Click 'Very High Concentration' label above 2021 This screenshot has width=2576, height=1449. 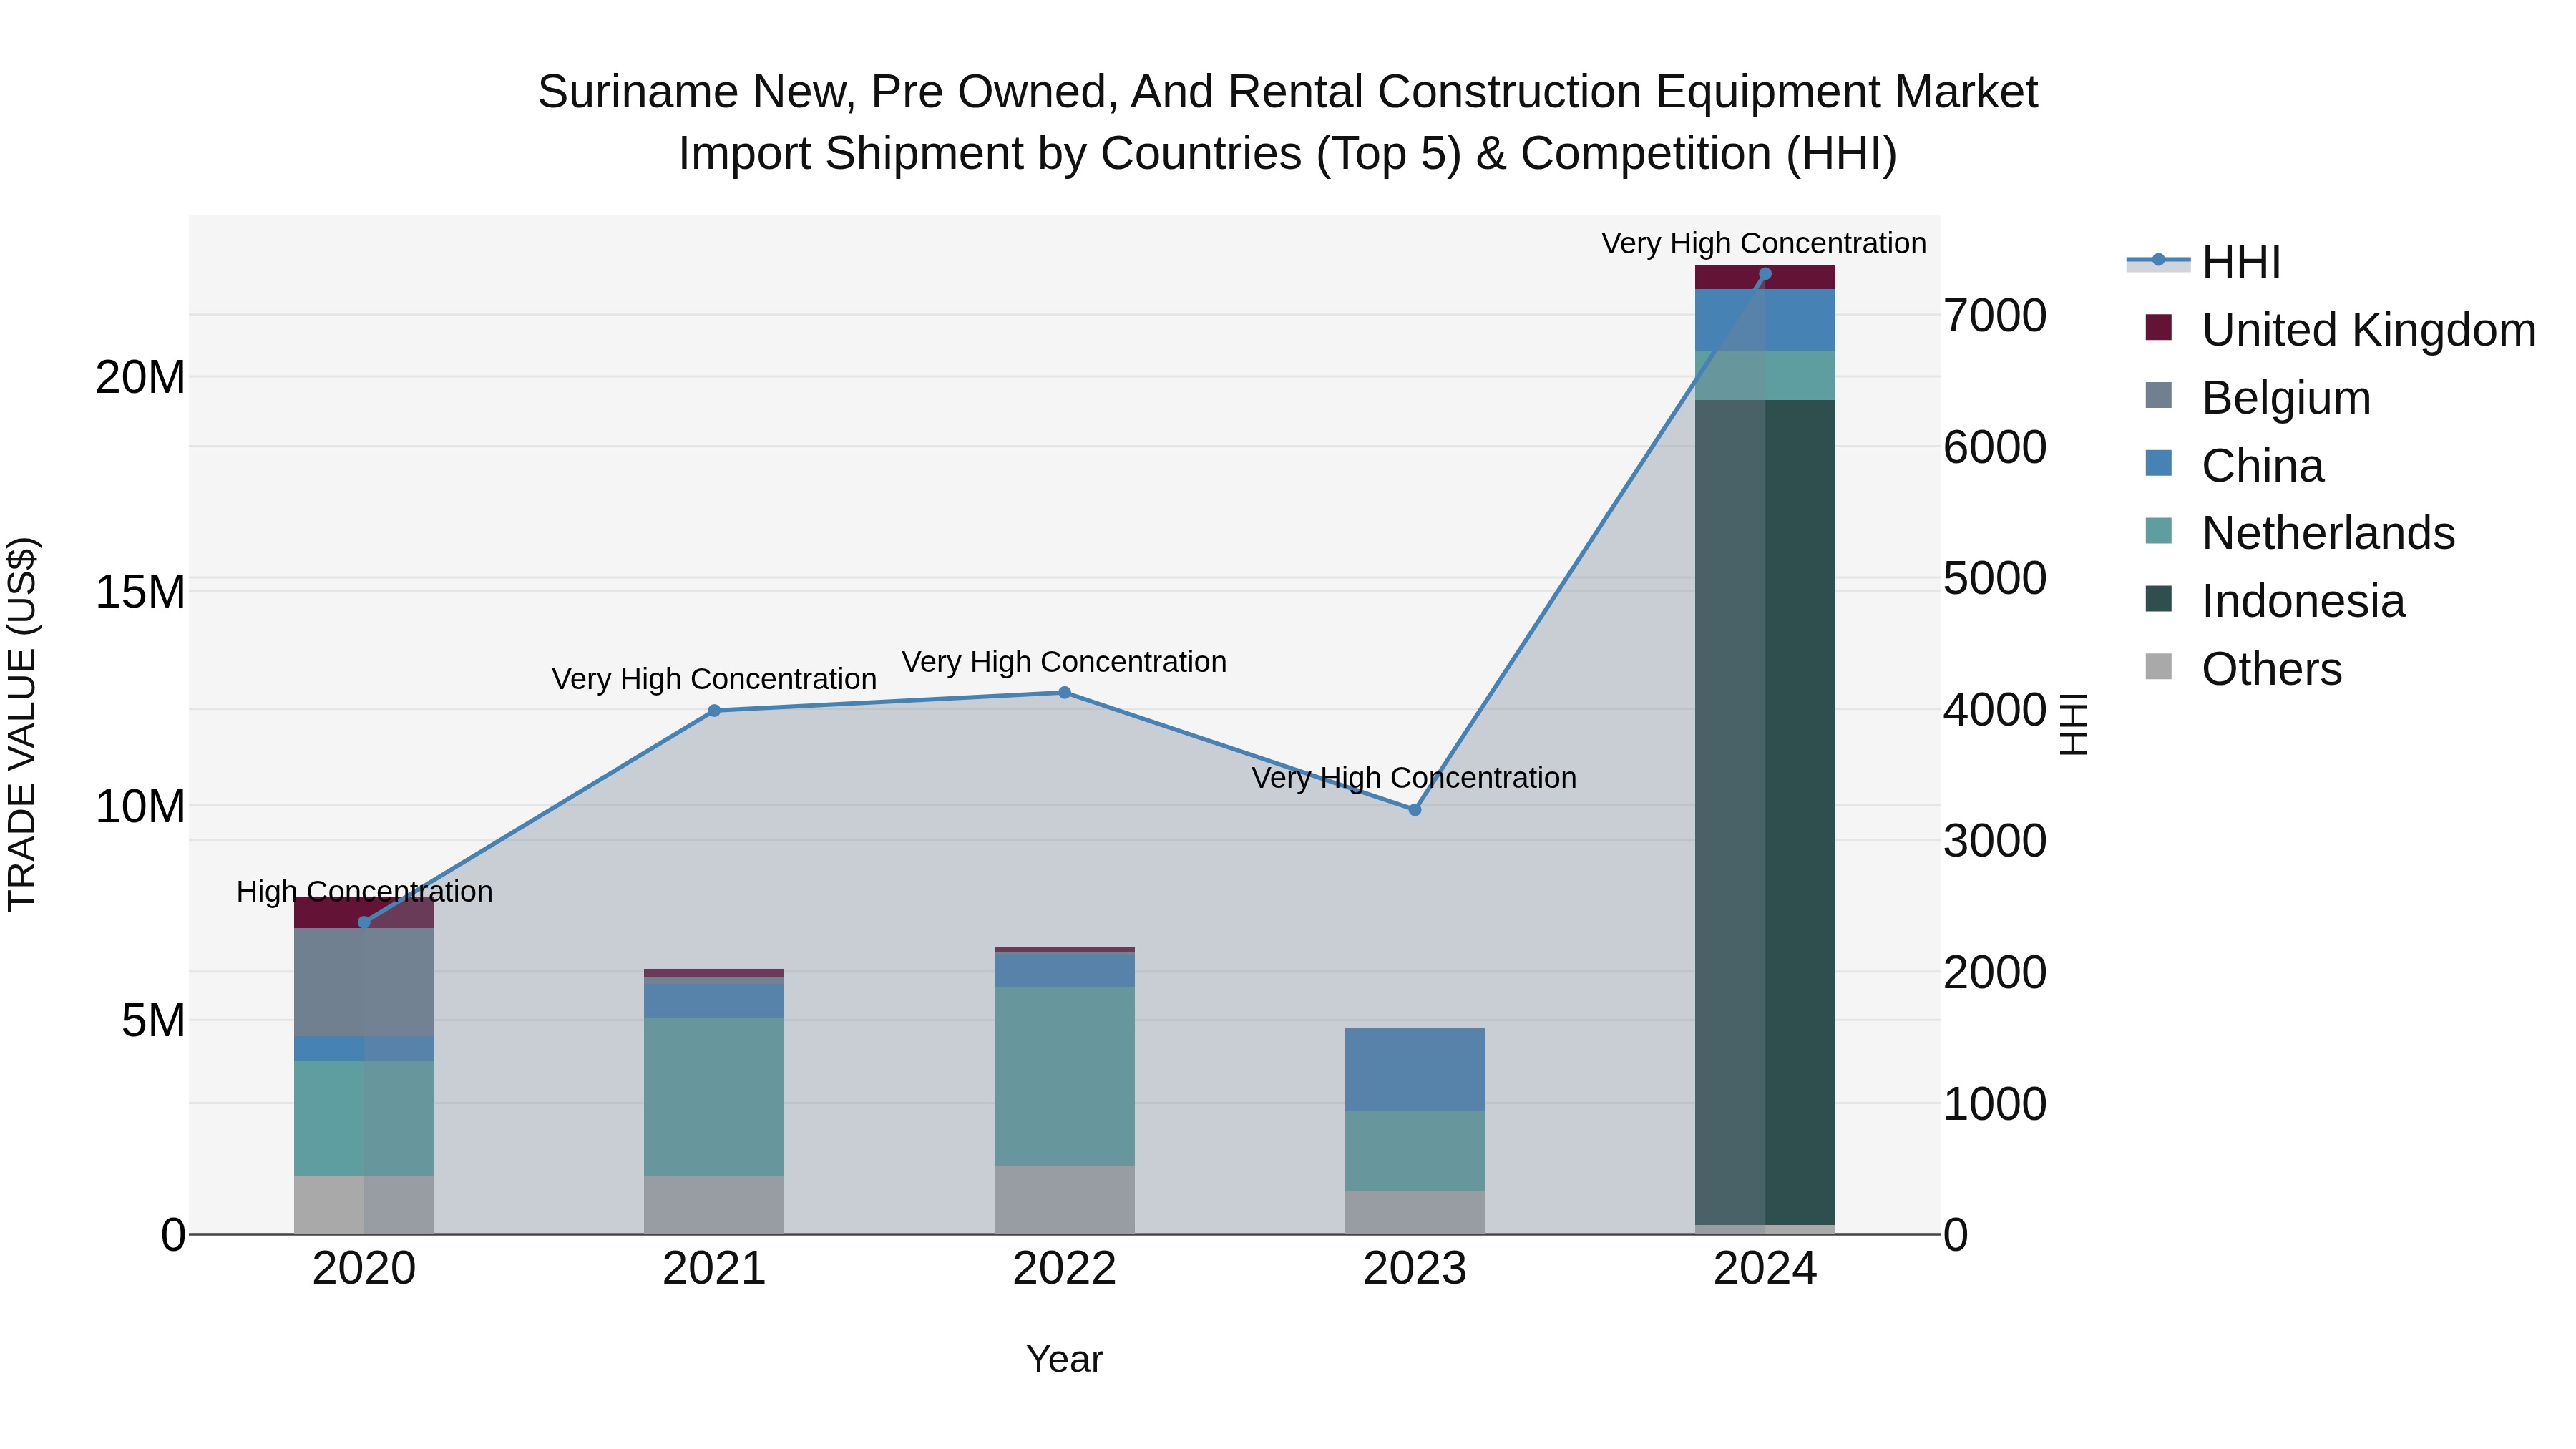[714, 679]
